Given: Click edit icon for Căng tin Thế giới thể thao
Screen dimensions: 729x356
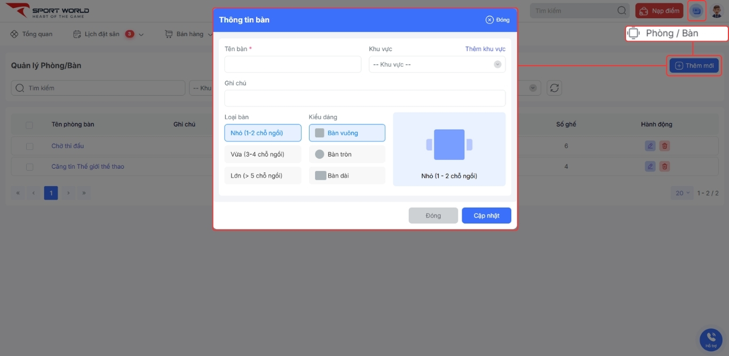Looking at the screenshot, I should click(x=649, y=167).
